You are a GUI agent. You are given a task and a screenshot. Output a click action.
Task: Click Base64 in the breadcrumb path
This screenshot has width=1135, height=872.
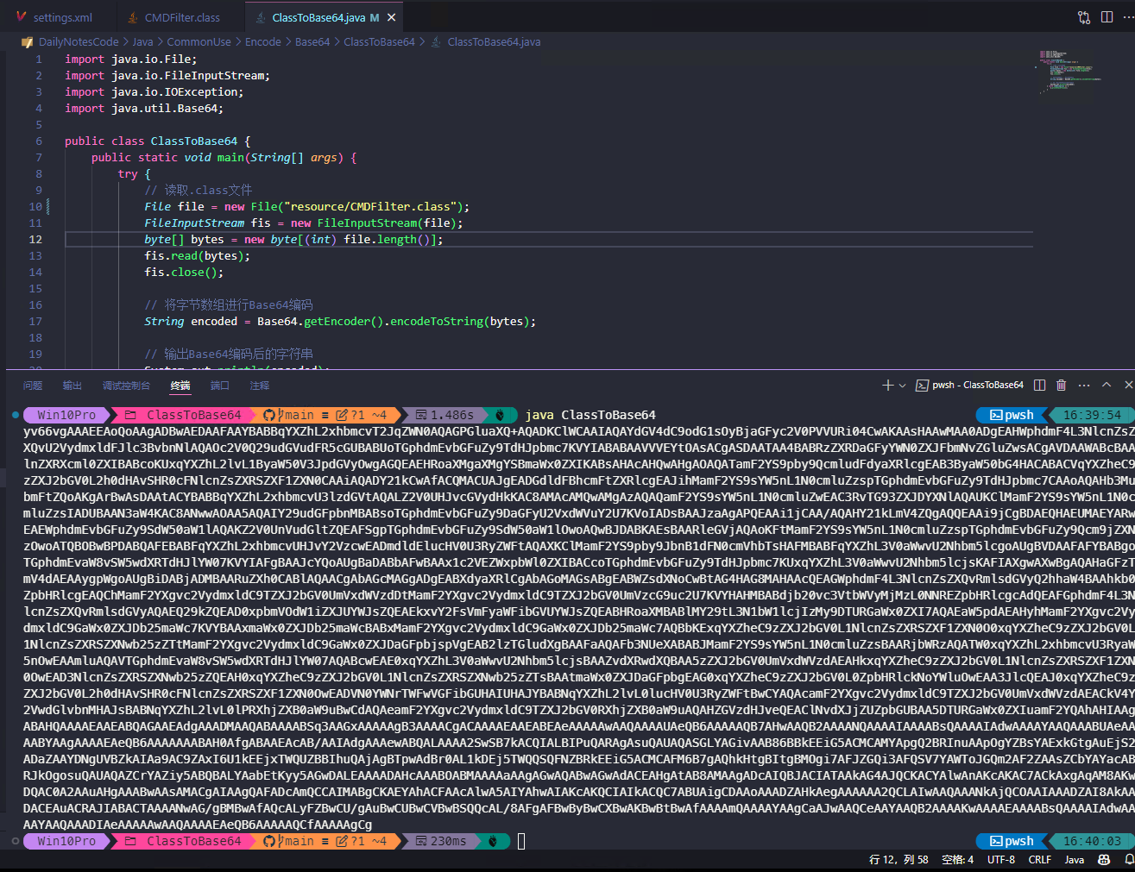click(312, 41)
